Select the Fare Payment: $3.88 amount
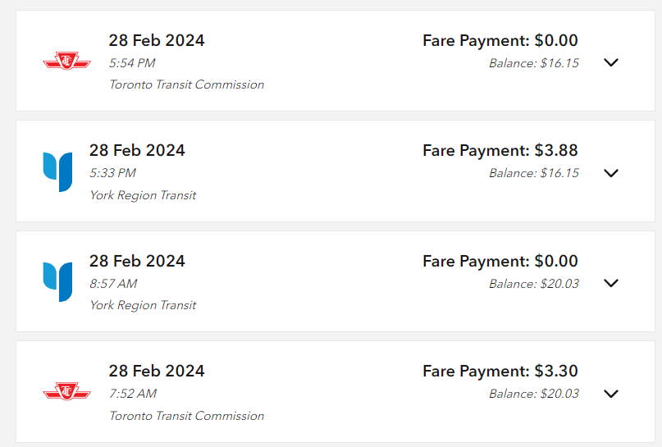 click(x=500, y=151)
